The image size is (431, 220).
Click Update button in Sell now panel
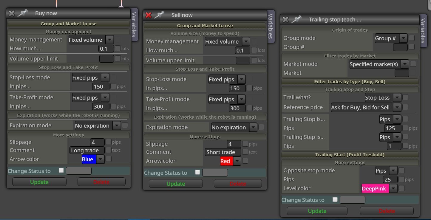pyautogui.click(x=176, y=184)
